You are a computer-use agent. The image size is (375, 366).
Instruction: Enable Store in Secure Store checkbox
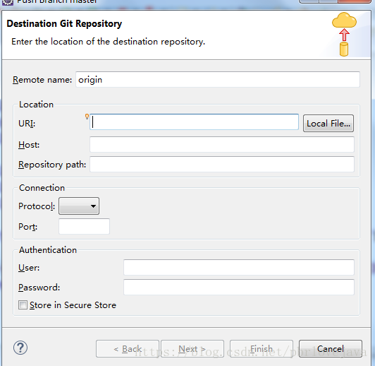(x=23, y=305)
